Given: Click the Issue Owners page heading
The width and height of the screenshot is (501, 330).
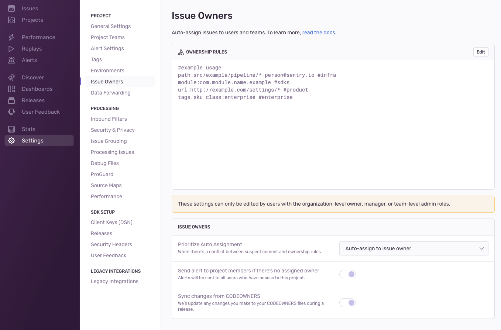Looking at the screenshot, I should [202, 16].
